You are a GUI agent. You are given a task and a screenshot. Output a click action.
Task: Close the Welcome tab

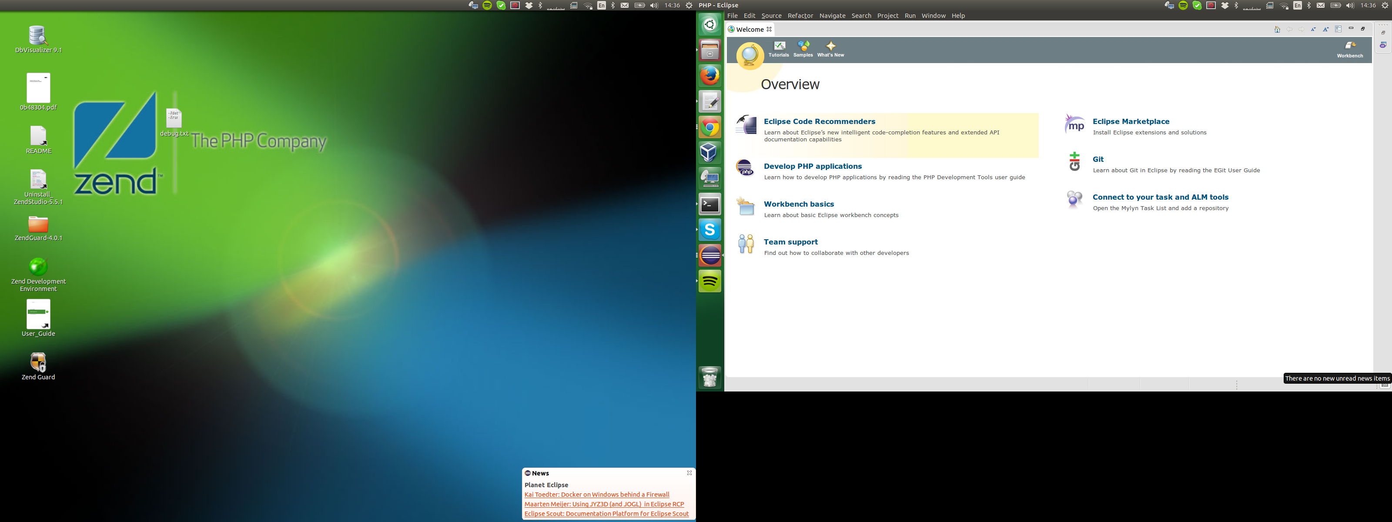pos(769,29)
